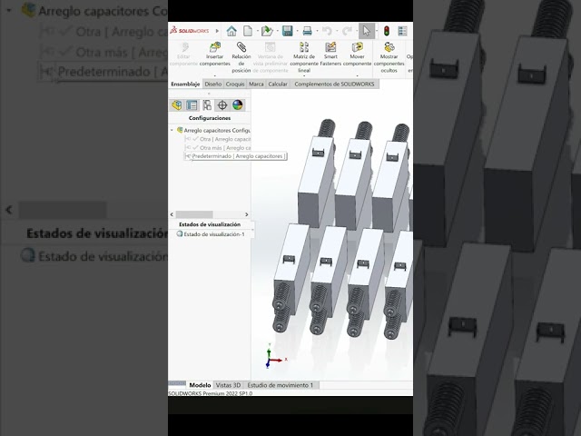Screen dimensions: 581x436
Task: Expand Matriz de componente lineal dropdown arrow
Action: pos(304,75)
